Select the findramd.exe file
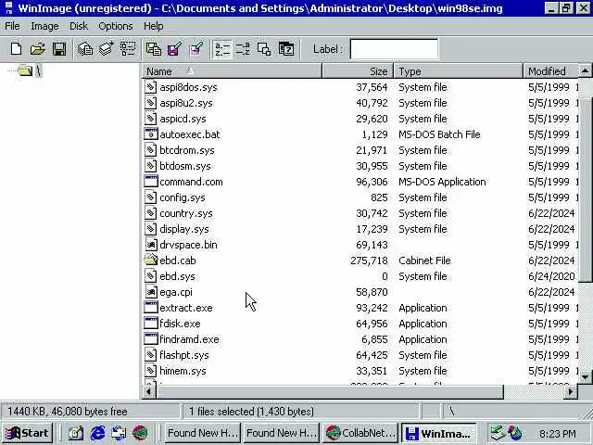The width and height of the screenshot is (593, 445). 189,340
